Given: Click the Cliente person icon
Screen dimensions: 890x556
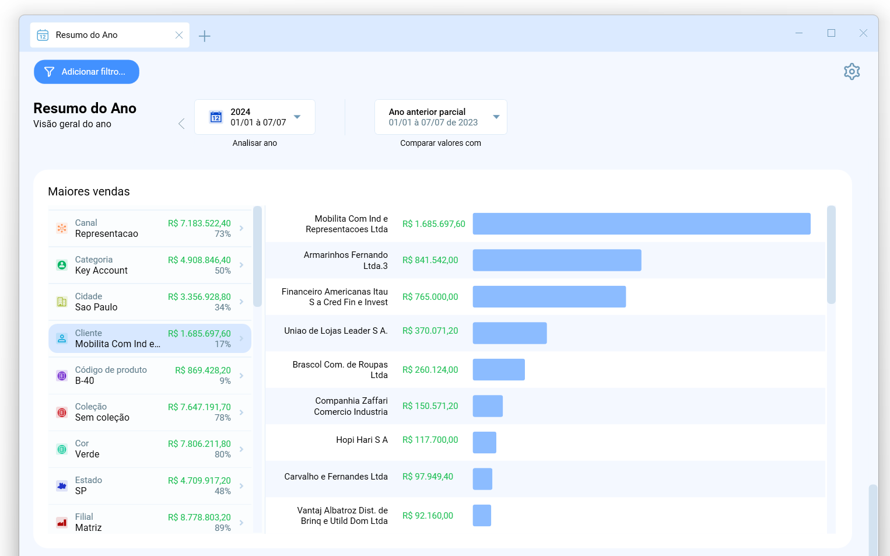Looking at the screenshot, I should [62, 338].
